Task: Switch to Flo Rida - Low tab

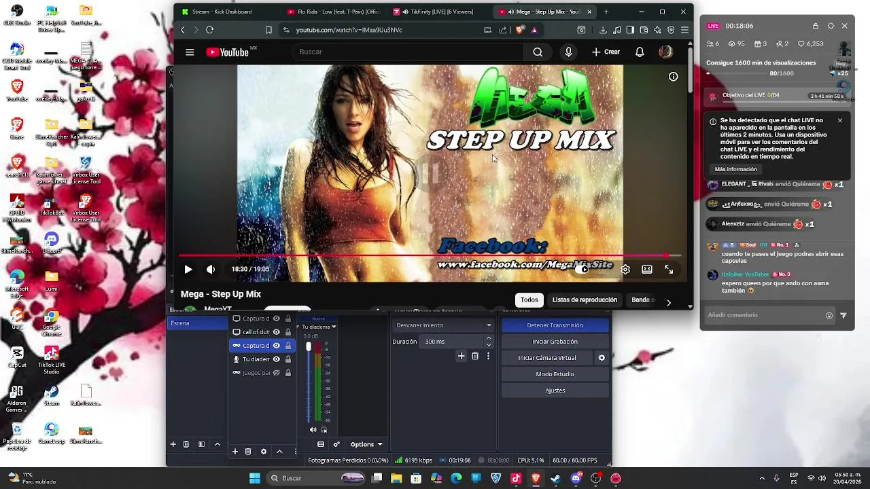Action: coord(333,12)
